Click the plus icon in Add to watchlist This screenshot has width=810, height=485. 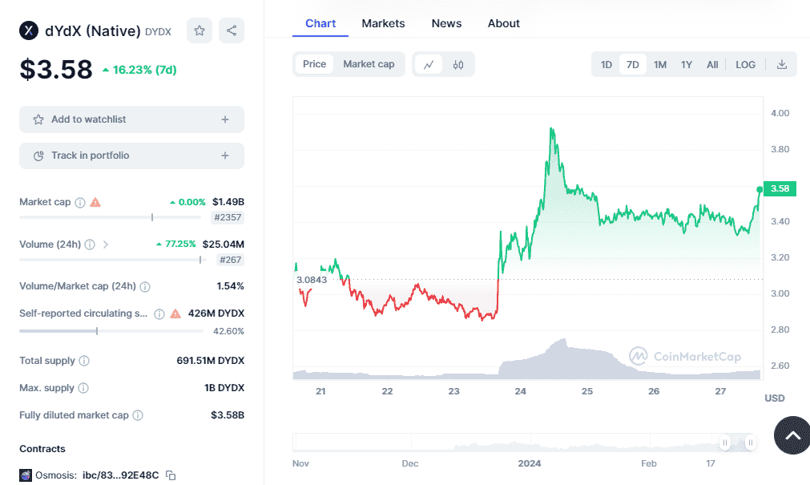[x=225, y=119]
